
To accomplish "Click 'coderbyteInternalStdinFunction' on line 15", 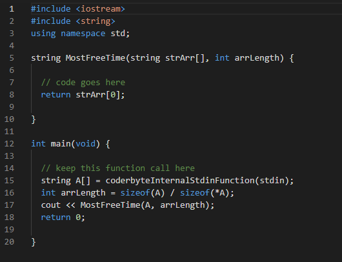I will (x=180, y=181).
